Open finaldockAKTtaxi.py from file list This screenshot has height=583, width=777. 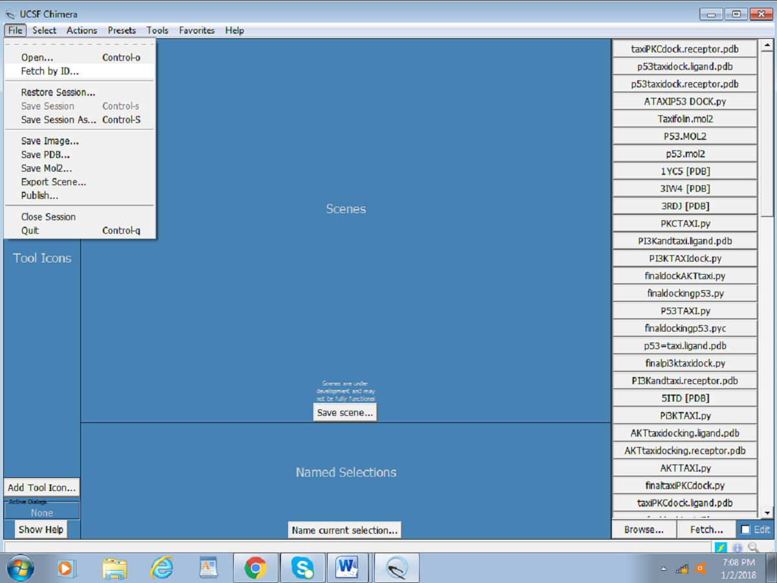[684, 275]
